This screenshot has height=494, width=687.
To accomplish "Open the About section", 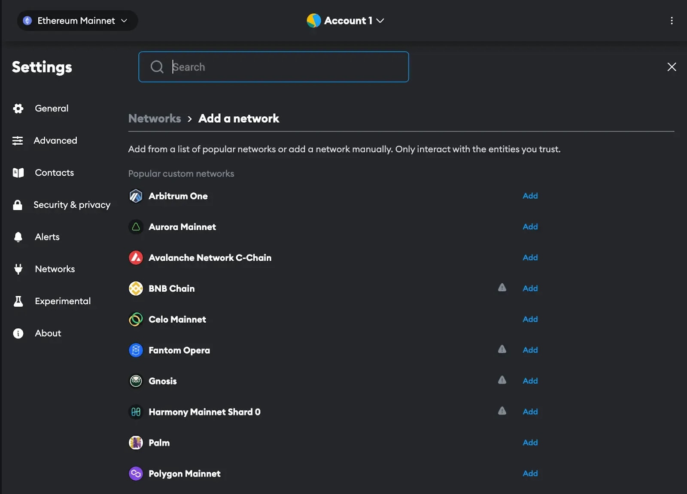I will tap(48, 333).
